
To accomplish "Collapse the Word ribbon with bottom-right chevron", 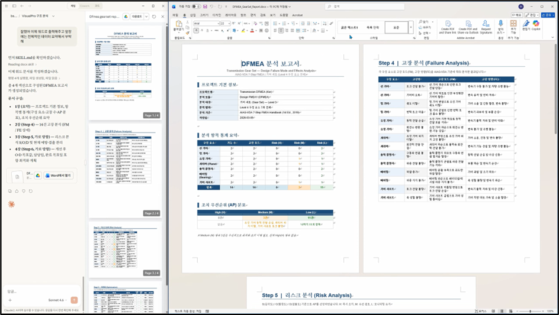I will [552, 37].
